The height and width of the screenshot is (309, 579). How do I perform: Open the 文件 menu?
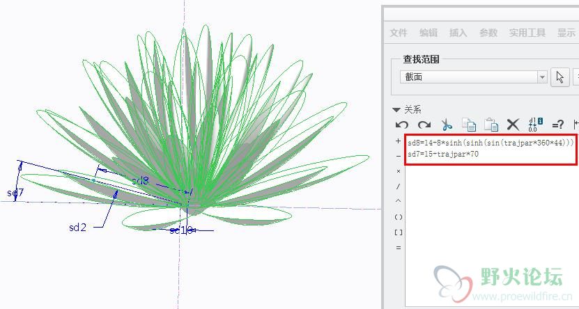399,33
